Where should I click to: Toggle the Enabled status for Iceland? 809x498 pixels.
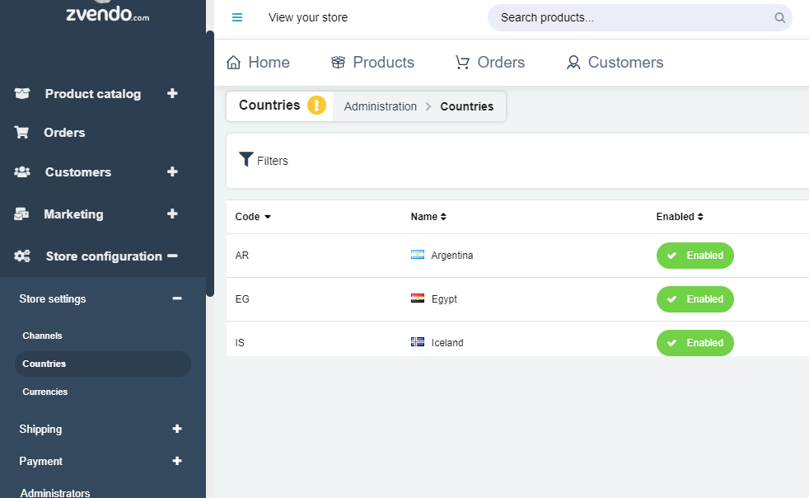click(x=694, y=342)
